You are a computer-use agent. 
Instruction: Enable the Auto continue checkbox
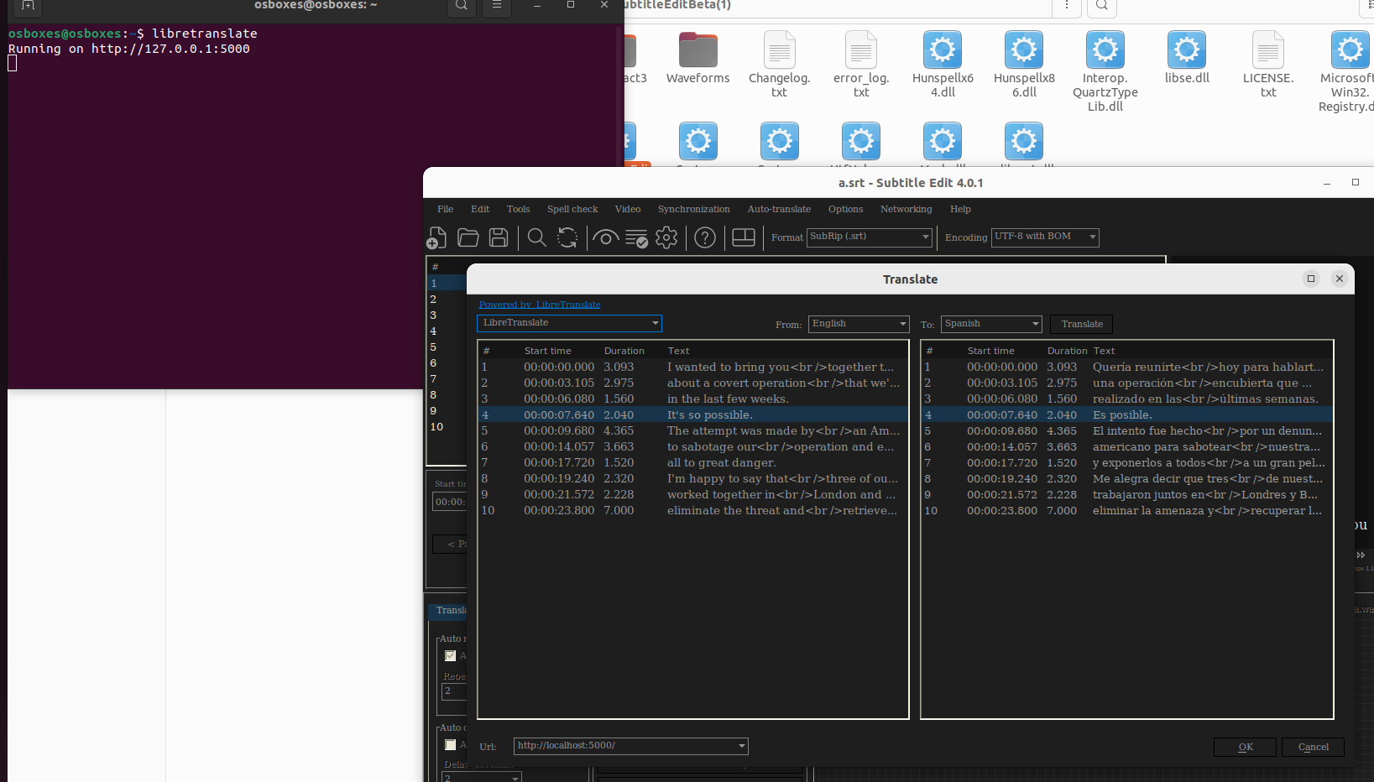point(450,744)
